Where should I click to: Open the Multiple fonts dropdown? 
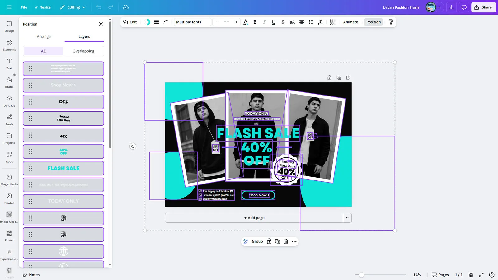point(192,22)
